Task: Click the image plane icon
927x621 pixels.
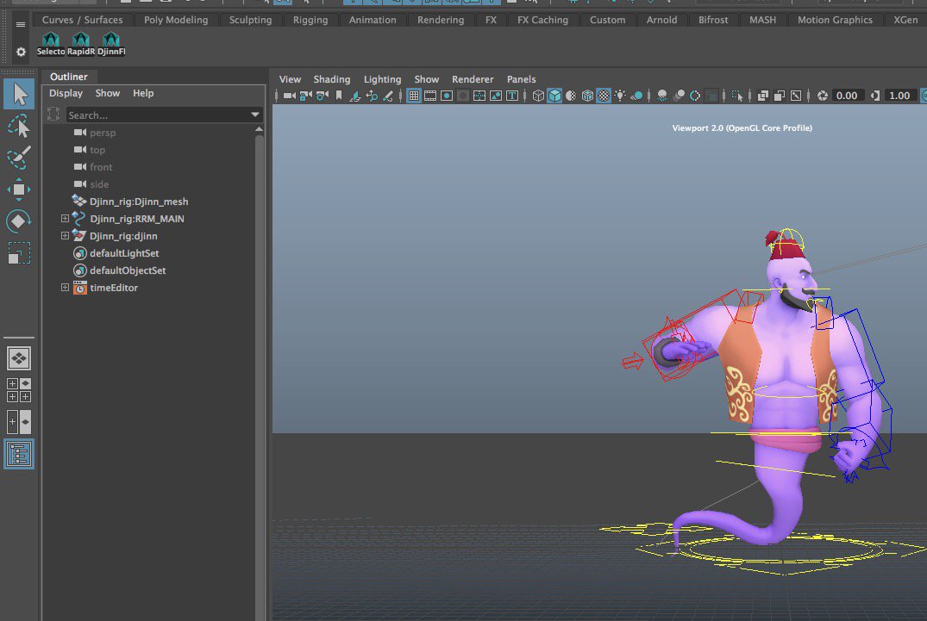Action: (x=355, y=96)
